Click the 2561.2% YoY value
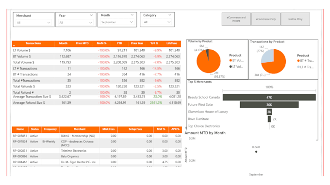The width and height of the screenshot is (330, 185). [156, 103]
